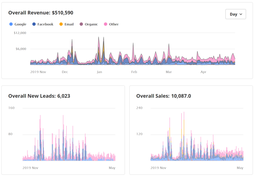Click the Dec axis label
This screenshot has width=255, height=176.
(x=65, y=72)
